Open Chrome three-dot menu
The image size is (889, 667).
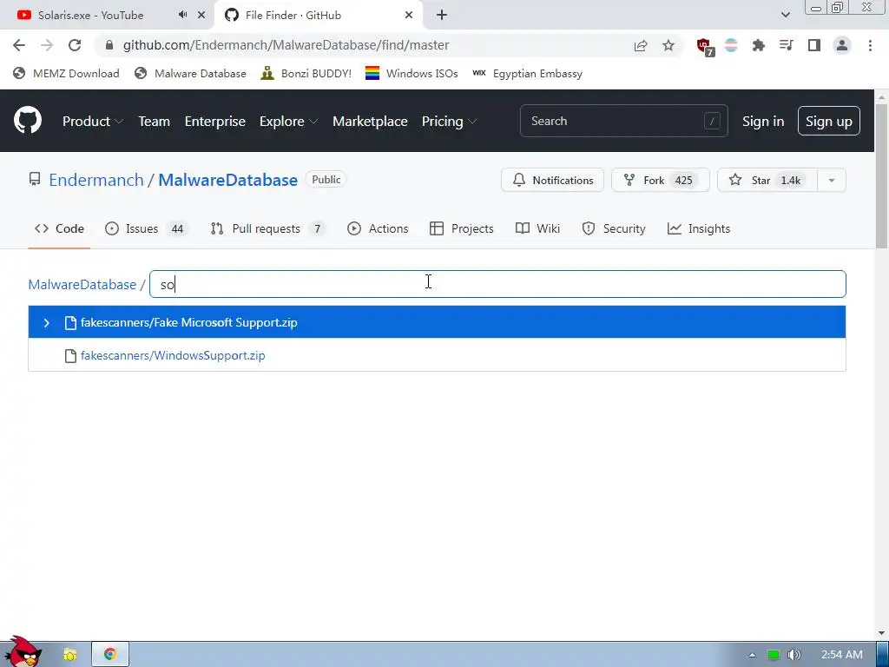(870, 45)
